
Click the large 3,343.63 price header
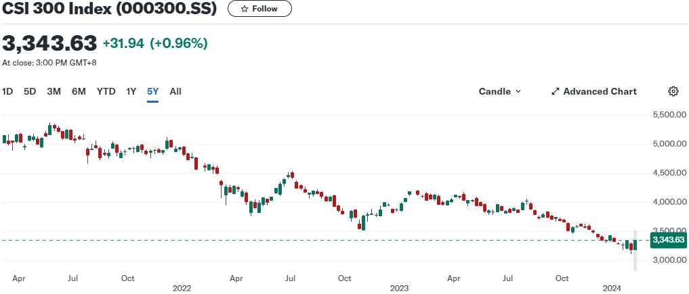tap(50, 43)
